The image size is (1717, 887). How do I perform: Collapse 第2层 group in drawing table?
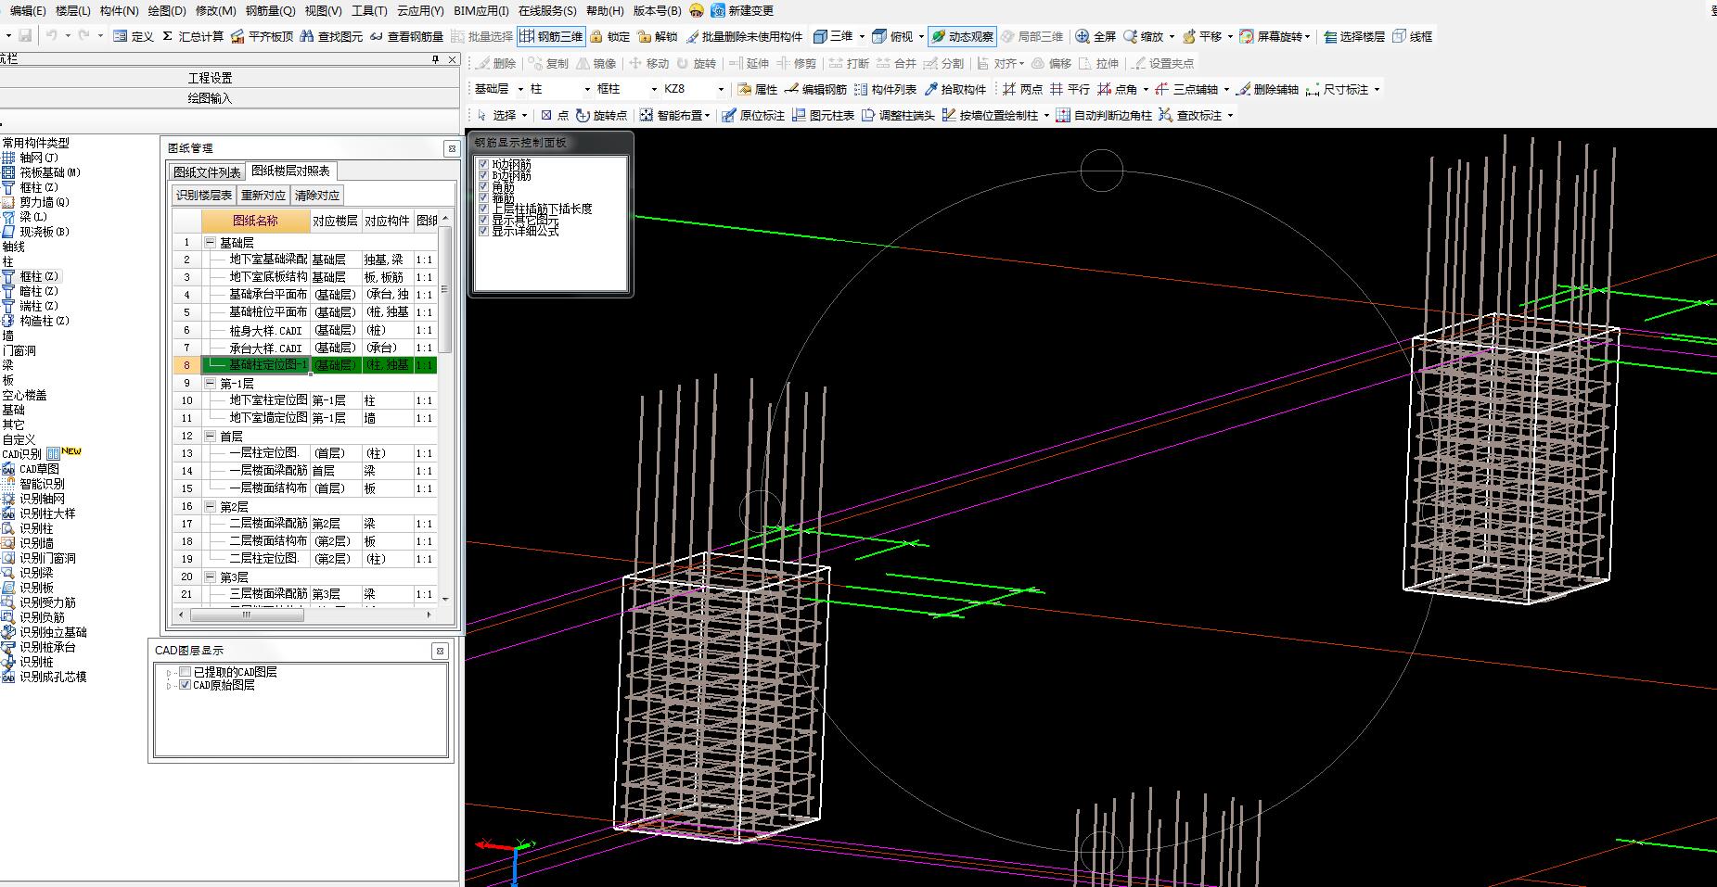pyautogui.click(x=210, y=506)
